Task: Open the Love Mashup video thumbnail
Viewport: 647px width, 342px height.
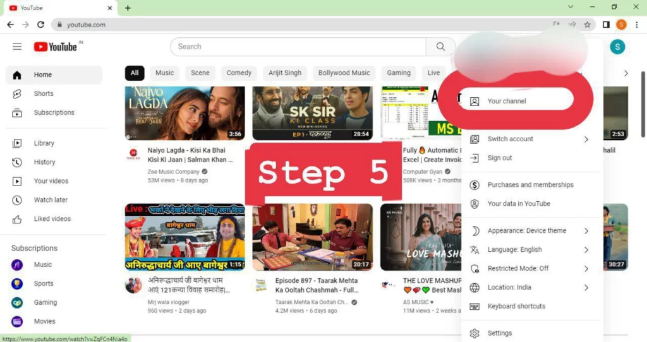Action: [420, 237]
